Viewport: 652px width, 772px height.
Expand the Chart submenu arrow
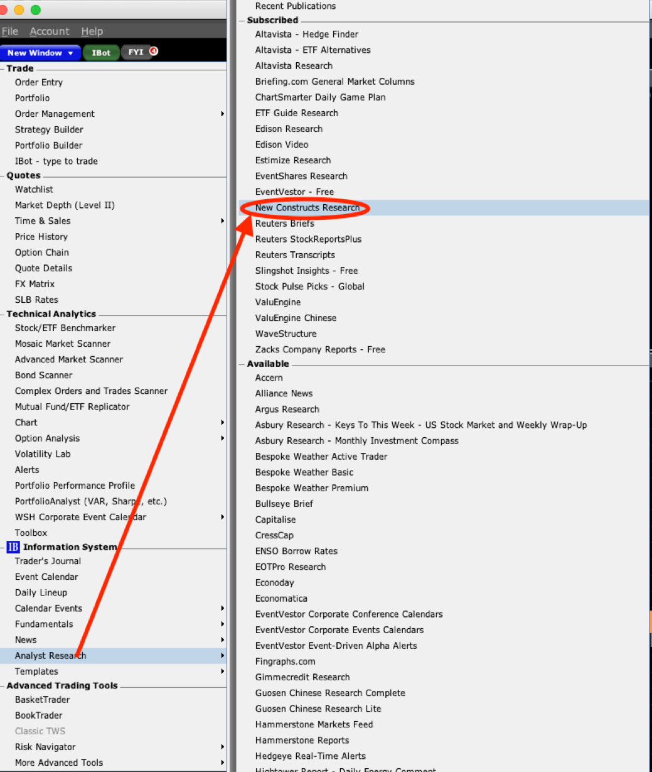coord(222,422)
